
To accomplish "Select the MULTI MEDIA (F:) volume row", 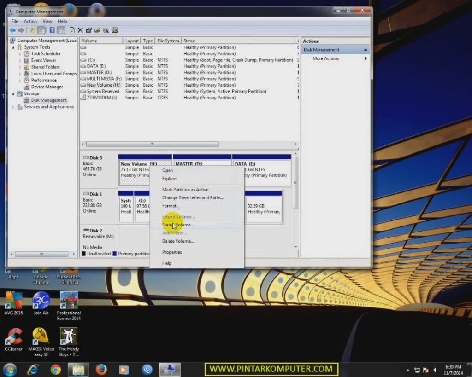I will (x=189, y=79).
